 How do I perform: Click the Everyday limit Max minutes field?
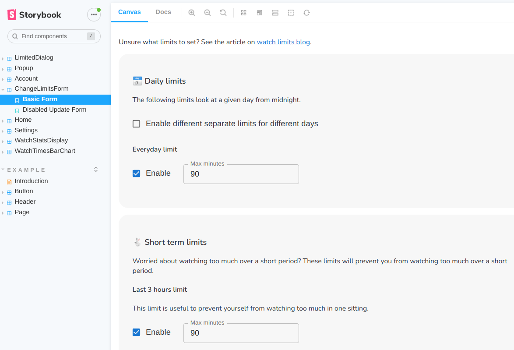[241, 174]
